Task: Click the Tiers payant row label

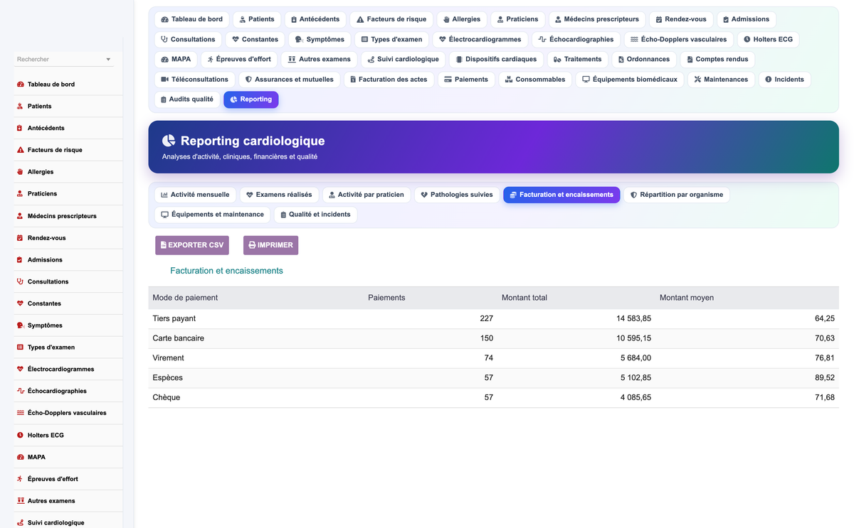Action: coord(174,318)
